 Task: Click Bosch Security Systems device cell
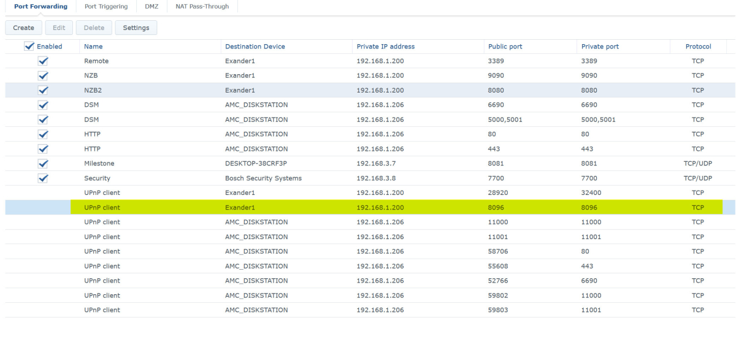pos(263,178)
